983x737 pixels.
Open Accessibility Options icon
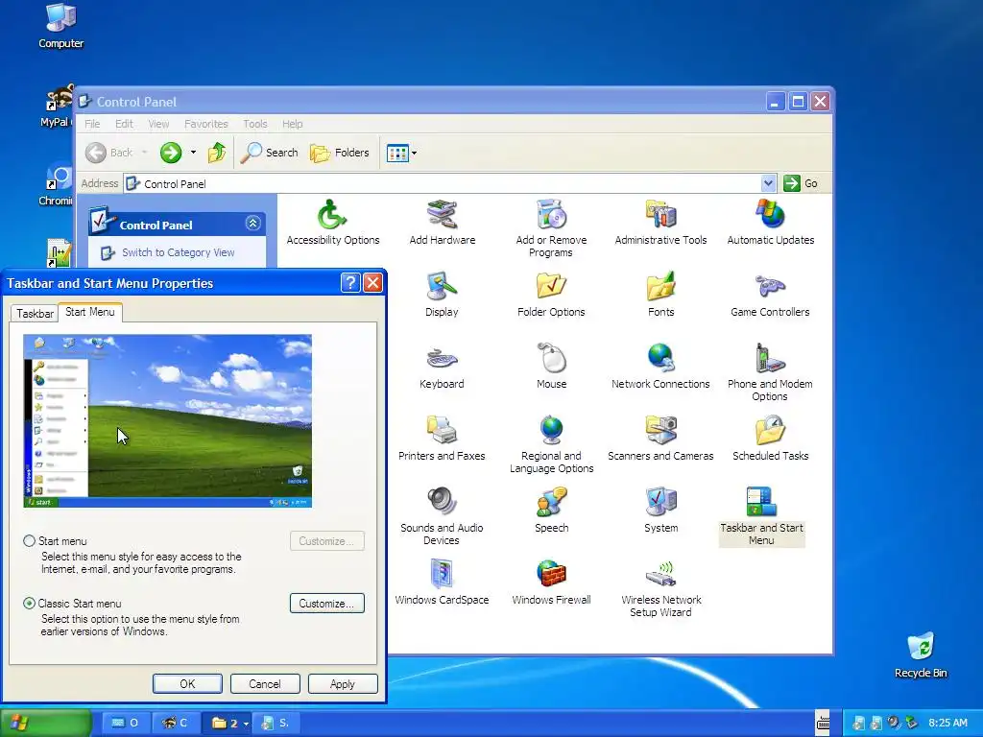[x=332, y=223]
